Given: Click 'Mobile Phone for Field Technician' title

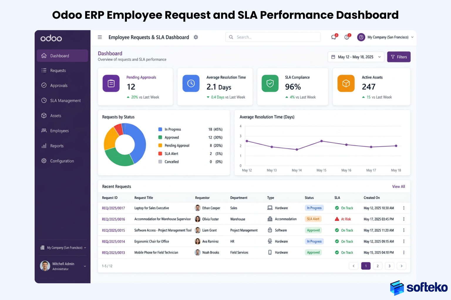Looking at the screenshot, I should click(156, 253).
